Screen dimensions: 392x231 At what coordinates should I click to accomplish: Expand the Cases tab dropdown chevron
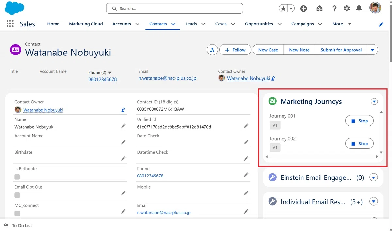pos(233,24)
